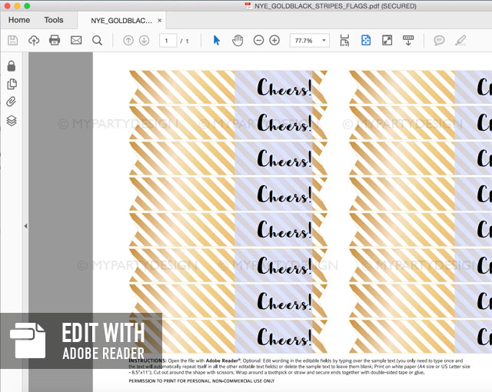
Task: Switch to the Home tab
Action: tap(19, 20)
